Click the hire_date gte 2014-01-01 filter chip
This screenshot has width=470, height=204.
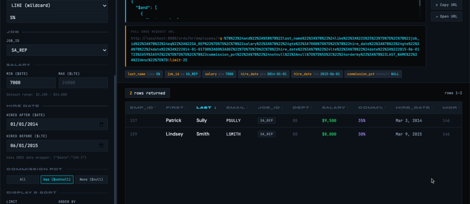pos(263,74)
